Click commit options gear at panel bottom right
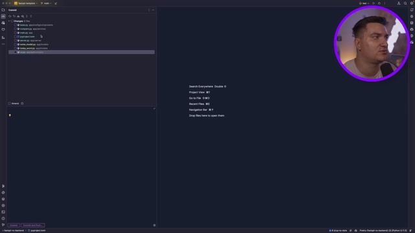The height and width of the screenshot is (233, 415). 154,225
